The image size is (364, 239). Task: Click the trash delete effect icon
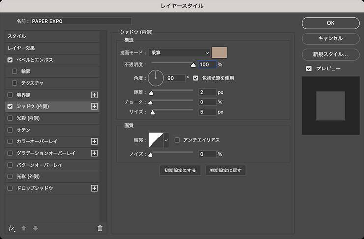point(100,228)
